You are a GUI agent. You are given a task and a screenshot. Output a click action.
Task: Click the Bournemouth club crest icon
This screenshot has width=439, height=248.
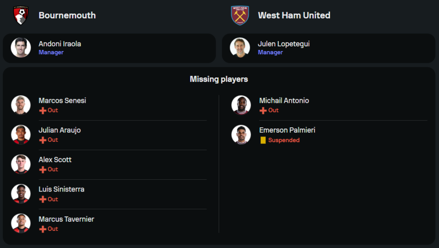[21, 15]
